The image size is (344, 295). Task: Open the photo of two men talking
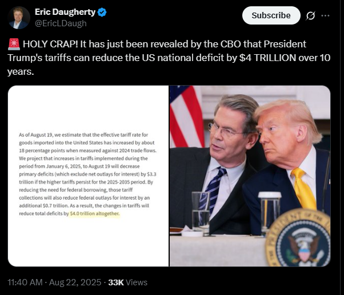click(250, 176)
